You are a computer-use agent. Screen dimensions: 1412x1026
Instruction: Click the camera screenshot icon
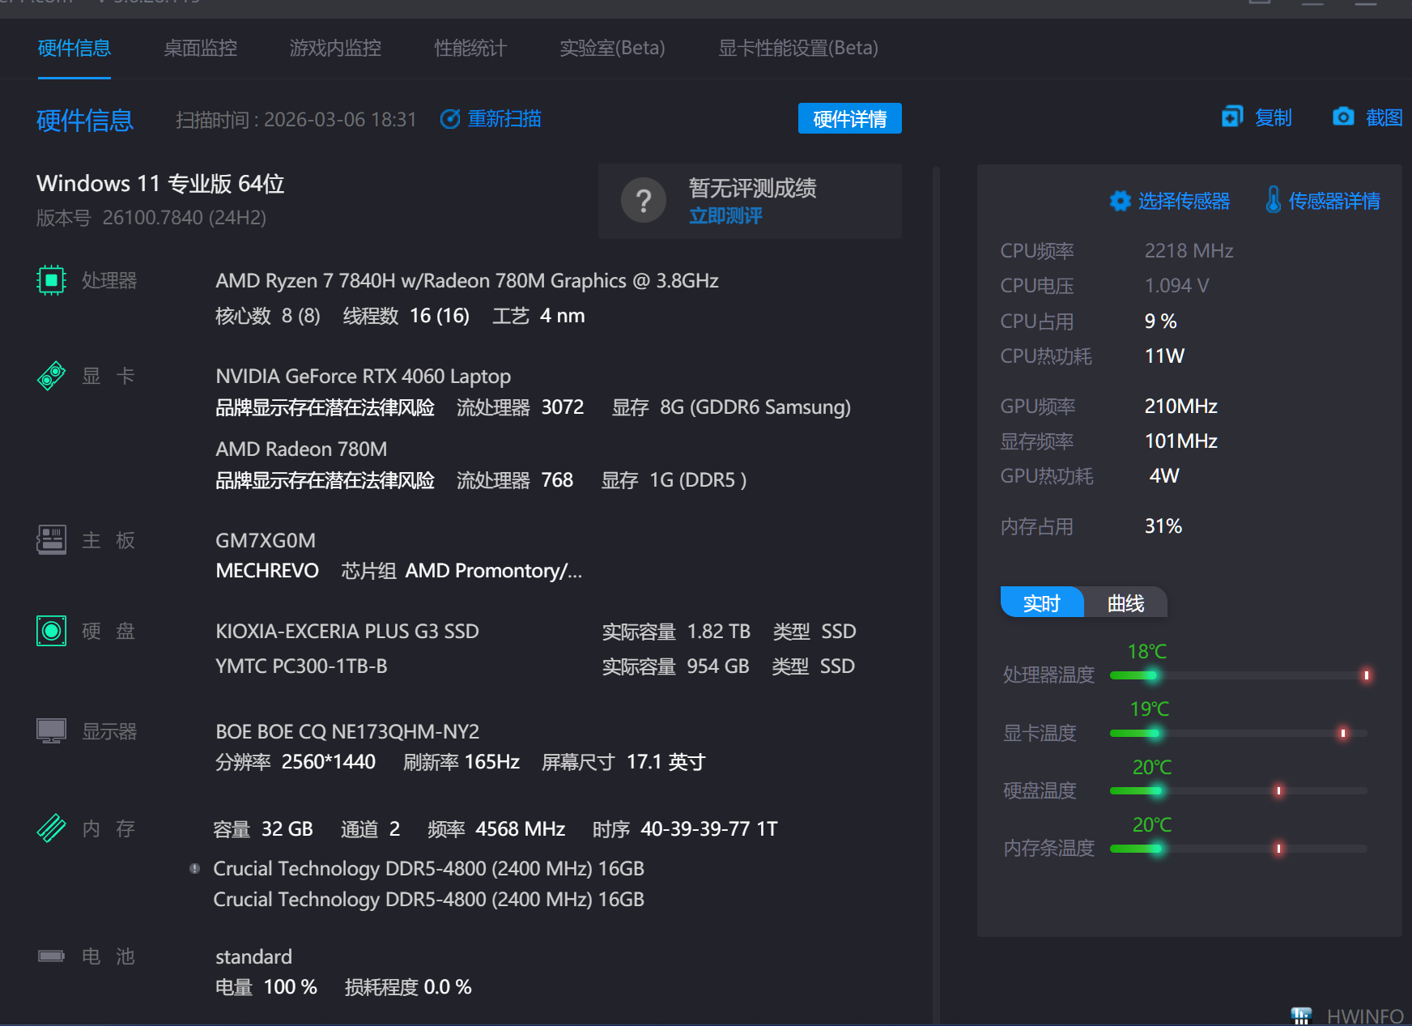click(1343, 117)
